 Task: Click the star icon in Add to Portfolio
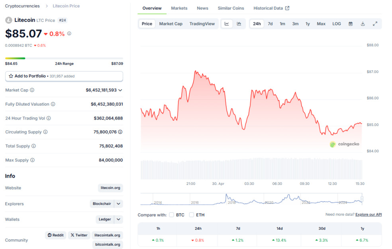pos(11,76)
